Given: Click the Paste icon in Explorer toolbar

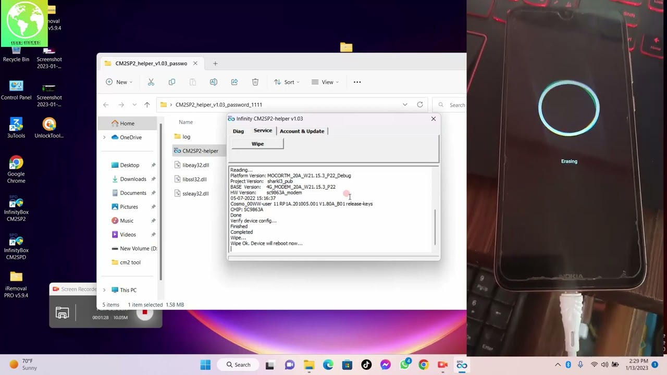Looking at the screenshot, I should [193, 82].
